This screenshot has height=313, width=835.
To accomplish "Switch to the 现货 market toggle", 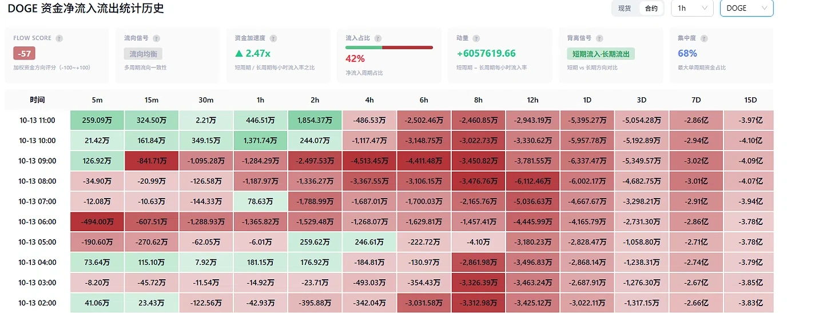I will [x=625, y=9].
